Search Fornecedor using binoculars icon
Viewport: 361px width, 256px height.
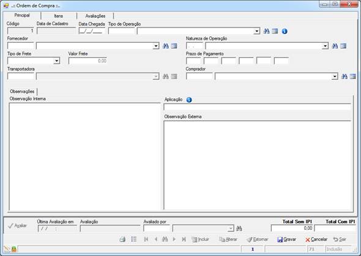coord(166,46)
